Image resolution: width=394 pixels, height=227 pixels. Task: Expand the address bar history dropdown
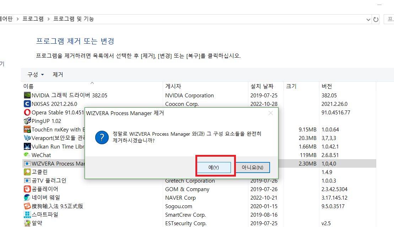(368, 19)
